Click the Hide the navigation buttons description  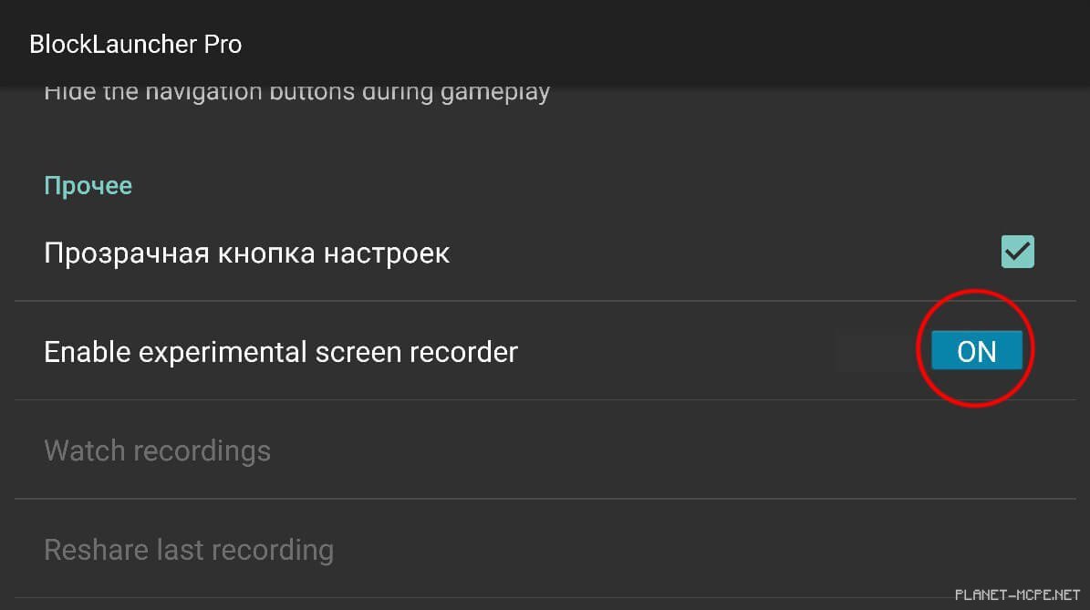point(296,92)
